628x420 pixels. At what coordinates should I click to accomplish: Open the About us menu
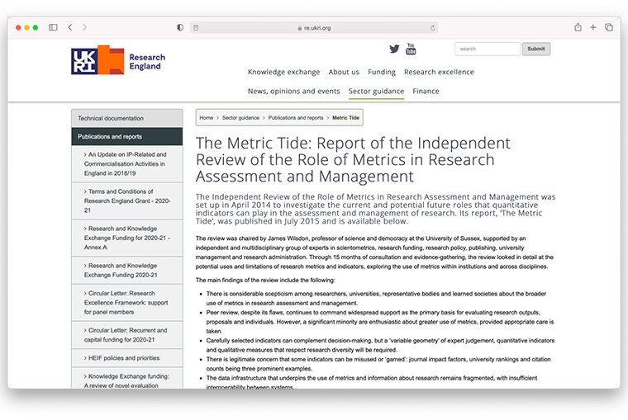point(344,72)
